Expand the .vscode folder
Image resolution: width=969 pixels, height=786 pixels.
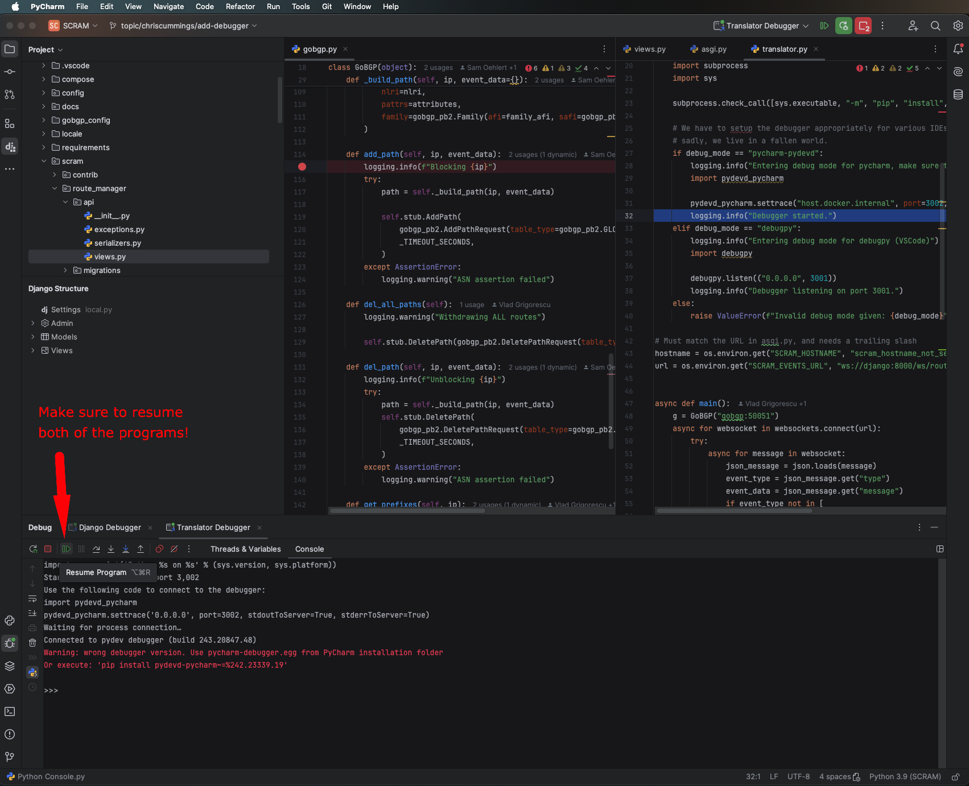[44, 65]
